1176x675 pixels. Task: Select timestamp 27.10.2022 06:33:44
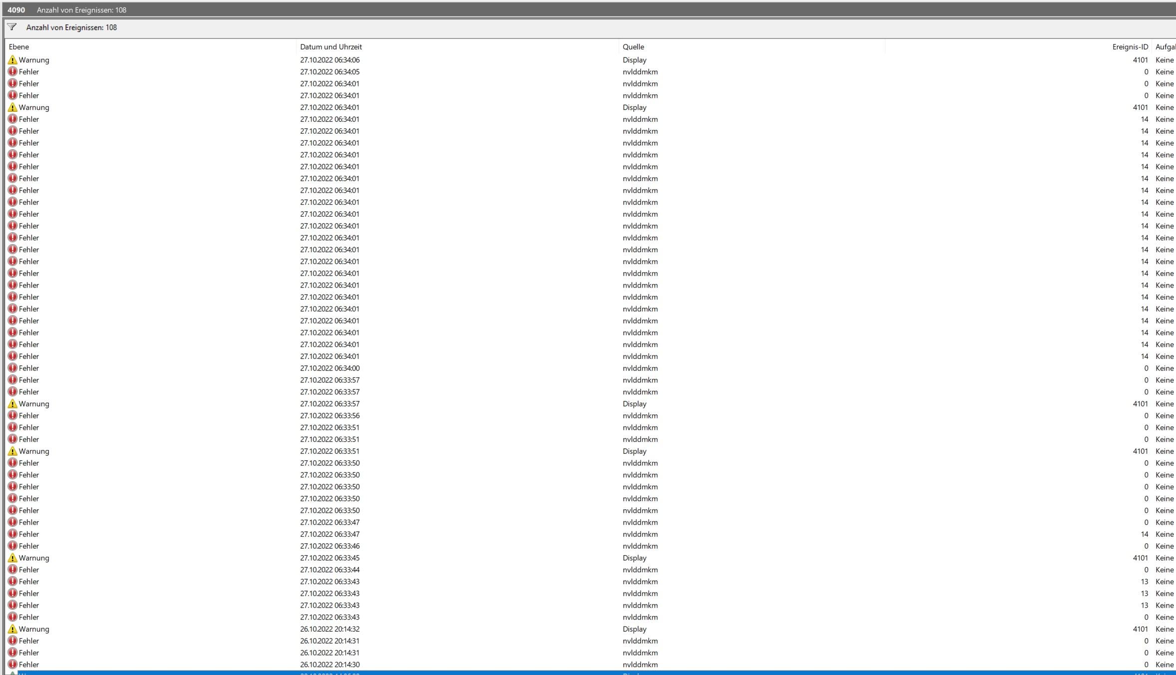click(x=330, y=570)
